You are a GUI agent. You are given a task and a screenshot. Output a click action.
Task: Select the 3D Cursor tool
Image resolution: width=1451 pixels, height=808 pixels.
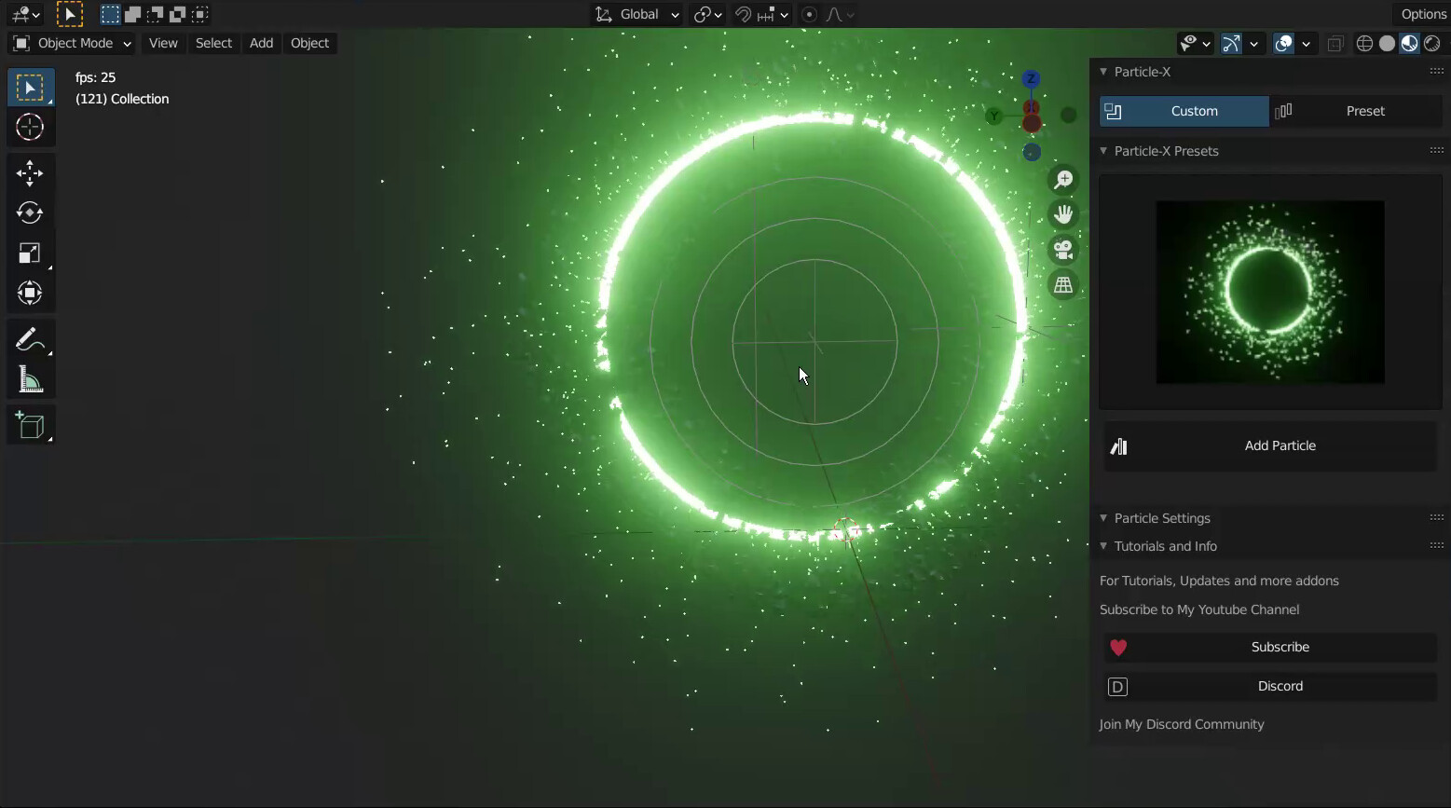pyautogui.click(x=31, y=128)
